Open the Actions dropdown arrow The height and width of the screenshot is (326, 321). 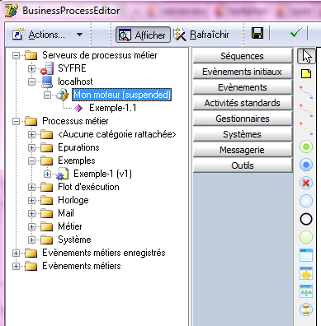pos(79,35)
